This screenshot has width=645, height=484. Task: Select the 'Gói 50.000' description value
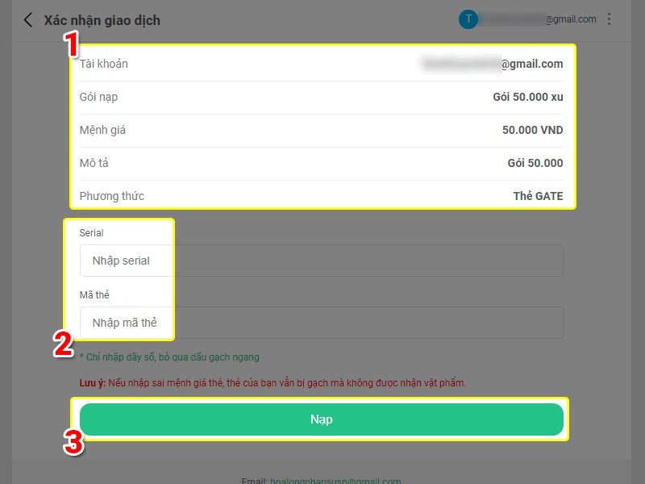535,163
